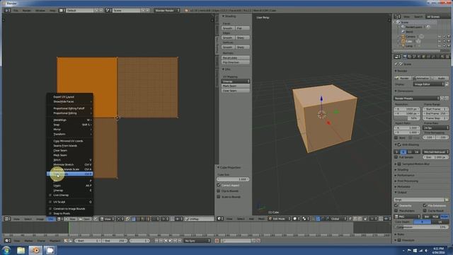Toggle Constrain to Image Bounds option
Viewport: 453px width, 255px height.
coord(50,209)
